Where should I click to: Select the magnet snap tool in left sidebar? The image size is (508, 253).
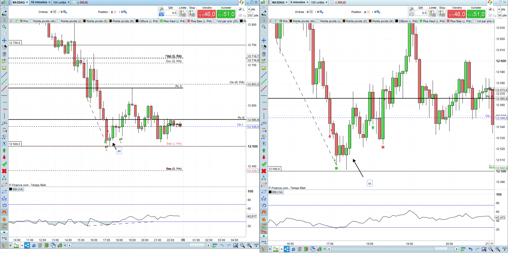pos(4,212)
